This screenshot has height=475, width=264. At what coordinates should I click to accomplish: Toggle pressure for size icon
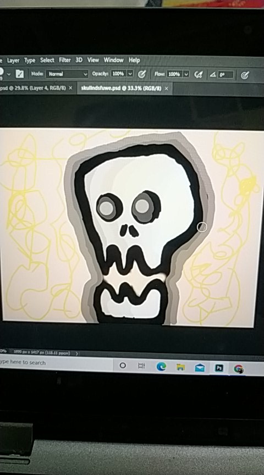pos(245,75)
